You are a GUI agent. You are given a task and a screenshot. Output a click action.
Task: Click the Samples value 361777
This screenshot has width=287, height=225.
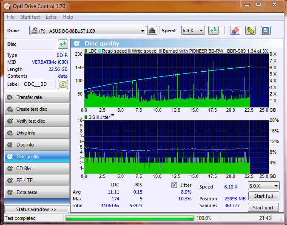pyautogui.click(x=232, y=205)
